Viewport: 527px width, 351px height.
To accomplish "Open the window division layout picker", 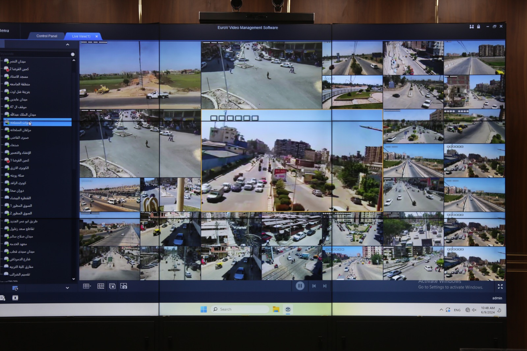I will pyautogui.click(x=87, y=286).
